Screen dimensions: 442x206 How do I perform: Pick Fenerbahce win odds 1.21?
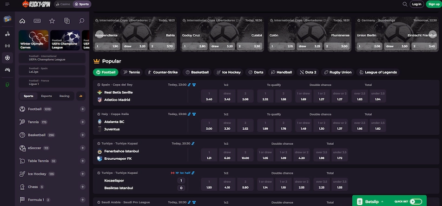[209, 155]
